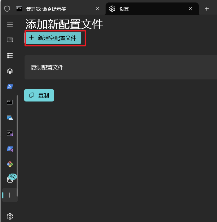This screenshot has height=222, width=217.
Task: Open the keyboard Actions settings page
Action: 10,40
